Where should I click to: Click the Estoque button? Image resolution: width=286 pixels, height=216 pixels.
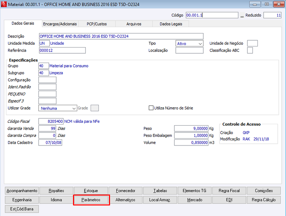(91, 191)
